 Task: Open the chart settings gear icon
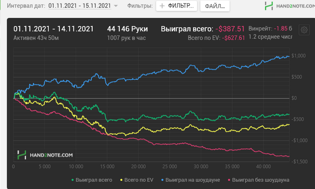click(x=304, y=30)
